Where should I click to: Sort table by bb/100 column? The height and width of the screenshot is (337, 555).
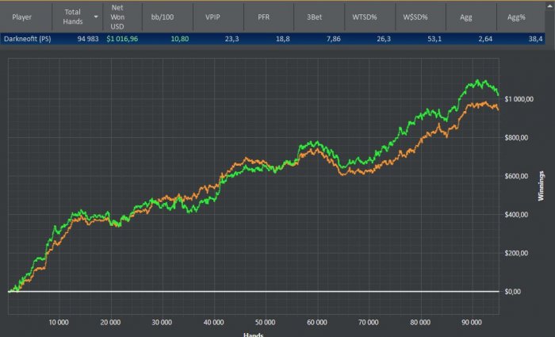(x=162, y=16)
